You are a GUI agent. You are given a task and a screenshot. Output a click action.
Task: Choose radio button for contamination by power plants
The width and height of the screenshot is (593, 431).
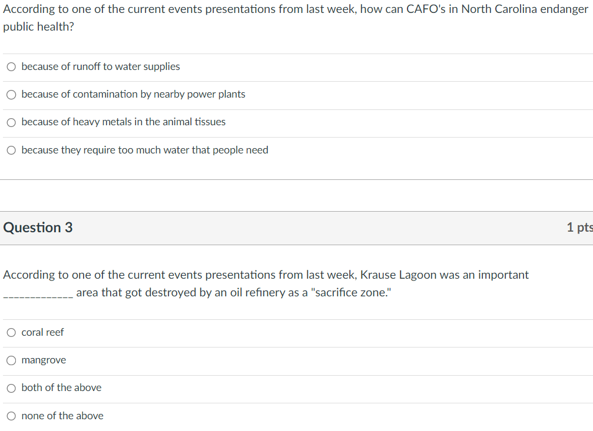12,95
